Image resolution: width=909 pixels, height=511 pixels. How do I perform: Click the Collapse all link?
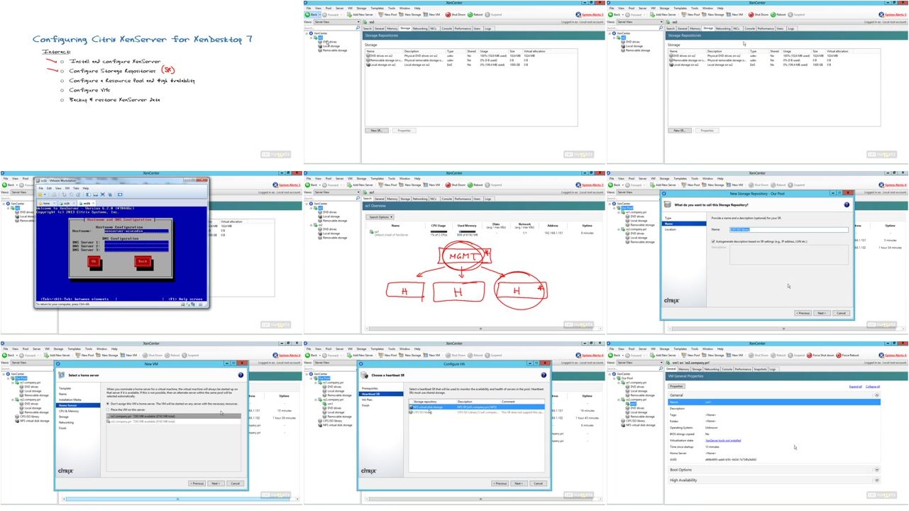point(873,387)
